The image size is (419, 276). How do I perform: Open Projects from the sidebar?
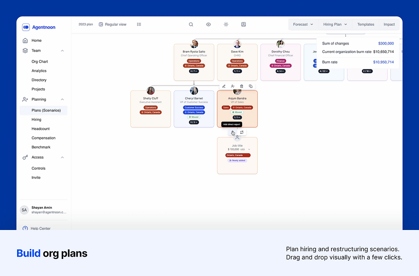pos(38,89)
